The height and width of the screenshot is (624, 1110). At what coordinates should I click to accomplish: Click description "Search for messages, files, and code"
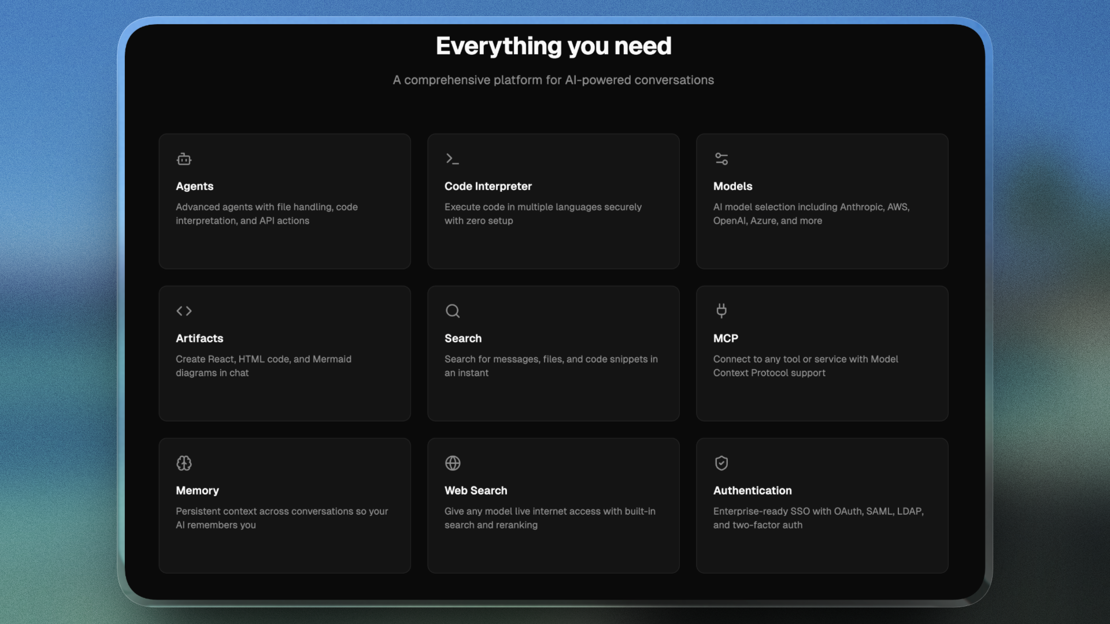point(551,366)
